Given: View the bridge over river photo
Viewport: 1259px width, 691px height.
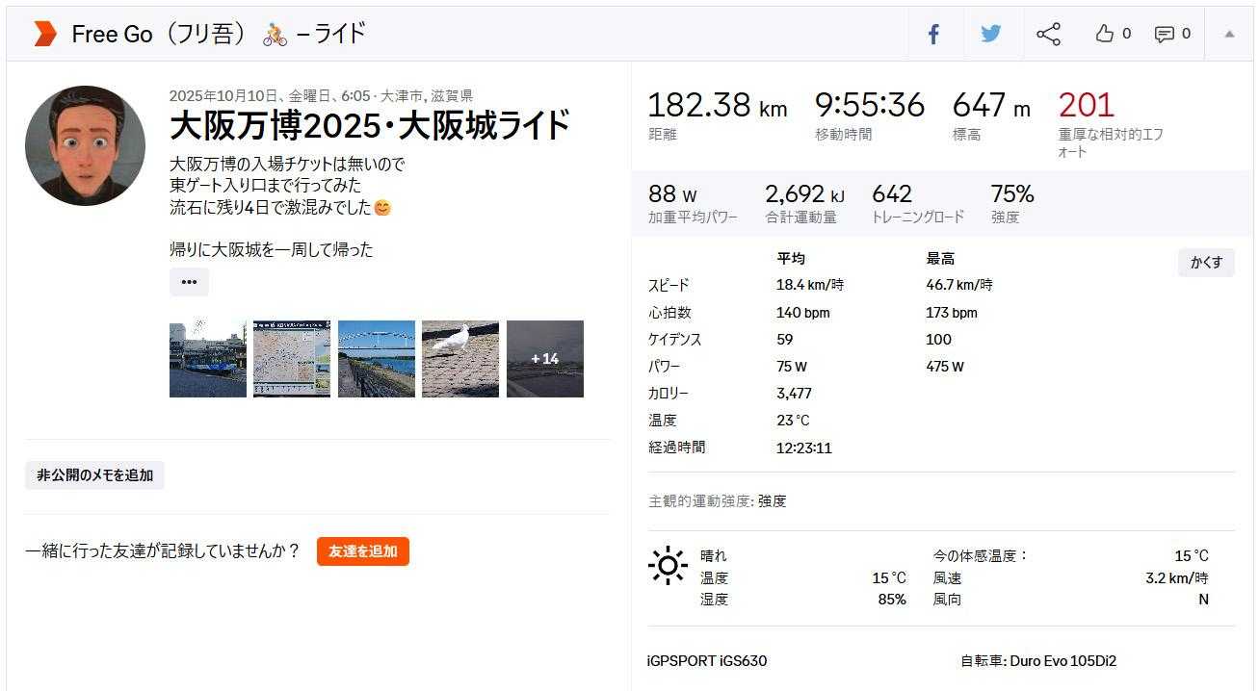Looking at the screenshot, I should tap(377, 359).
